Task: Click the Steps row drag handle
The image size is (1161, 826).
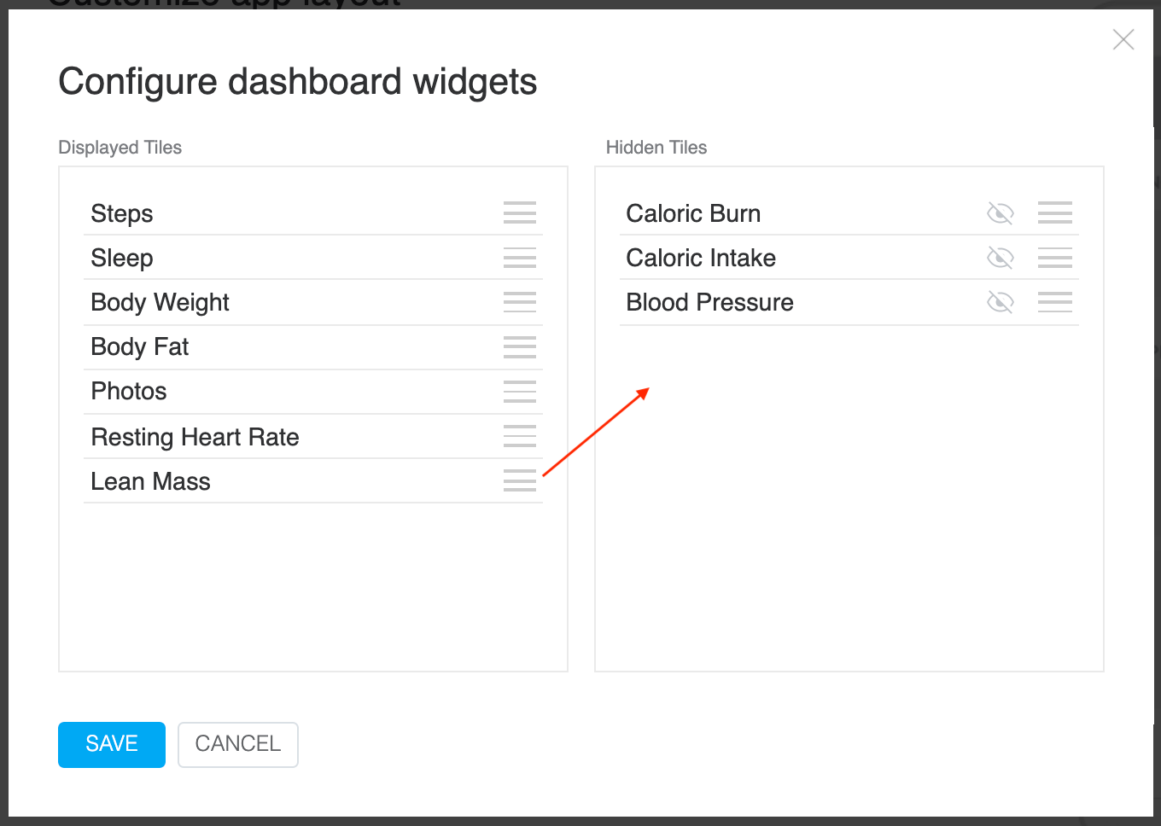Action: (520, 212)
